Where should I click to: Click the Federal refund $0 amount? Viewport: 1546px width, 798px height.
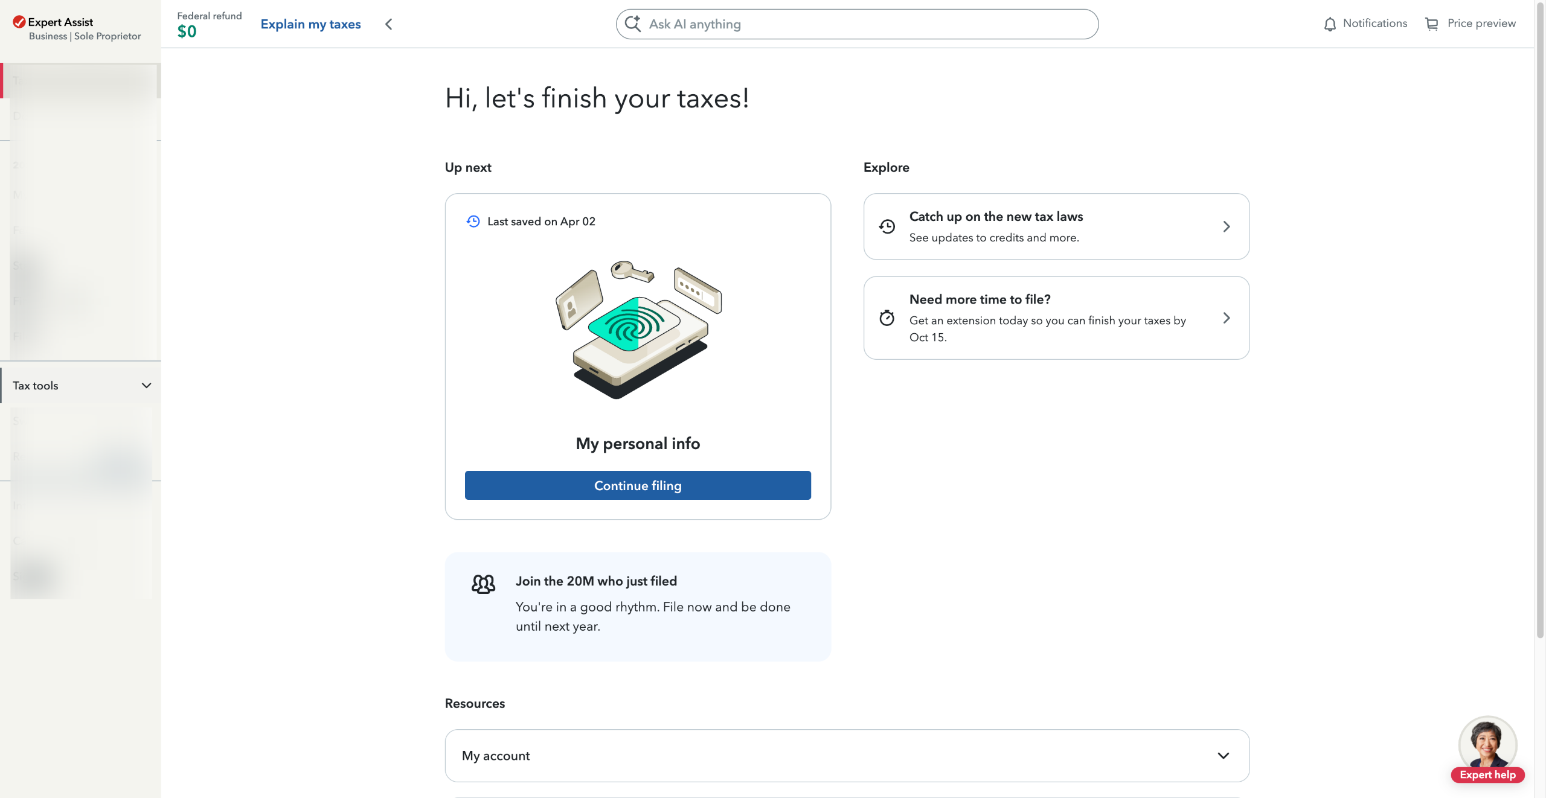tap(187, 31)
